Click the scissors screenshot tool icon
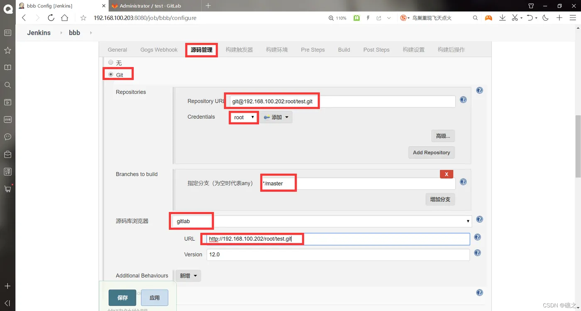This screenshot has width=581, height=311. point(515,18)
